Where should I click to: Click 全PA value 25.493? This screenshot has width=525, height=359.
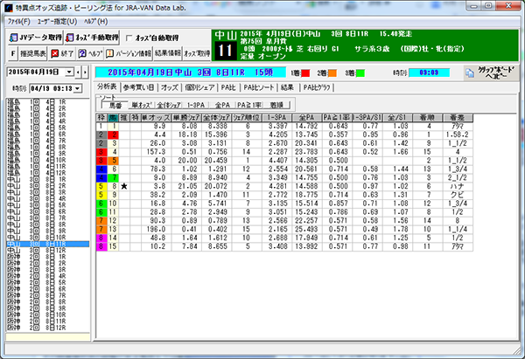[x=307, y=230]
